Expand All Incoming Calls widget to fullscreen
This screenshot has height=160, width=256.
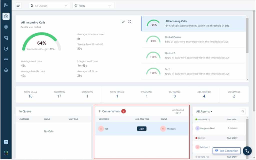pyautogui.click(x=130, y=22)
